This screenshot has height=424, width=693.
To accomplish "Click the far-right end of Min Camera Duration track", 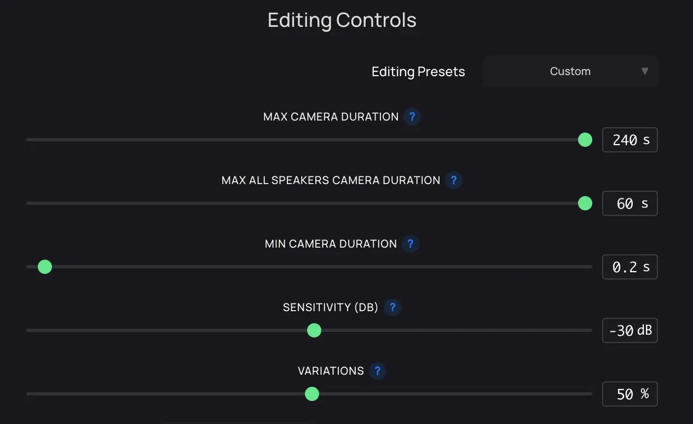I will 590,267.
